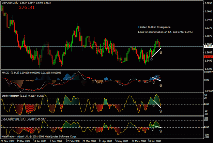Click the 14 Jan 2008 date label
The width and height of the screenshot is (213, 143).
[40, 141]
